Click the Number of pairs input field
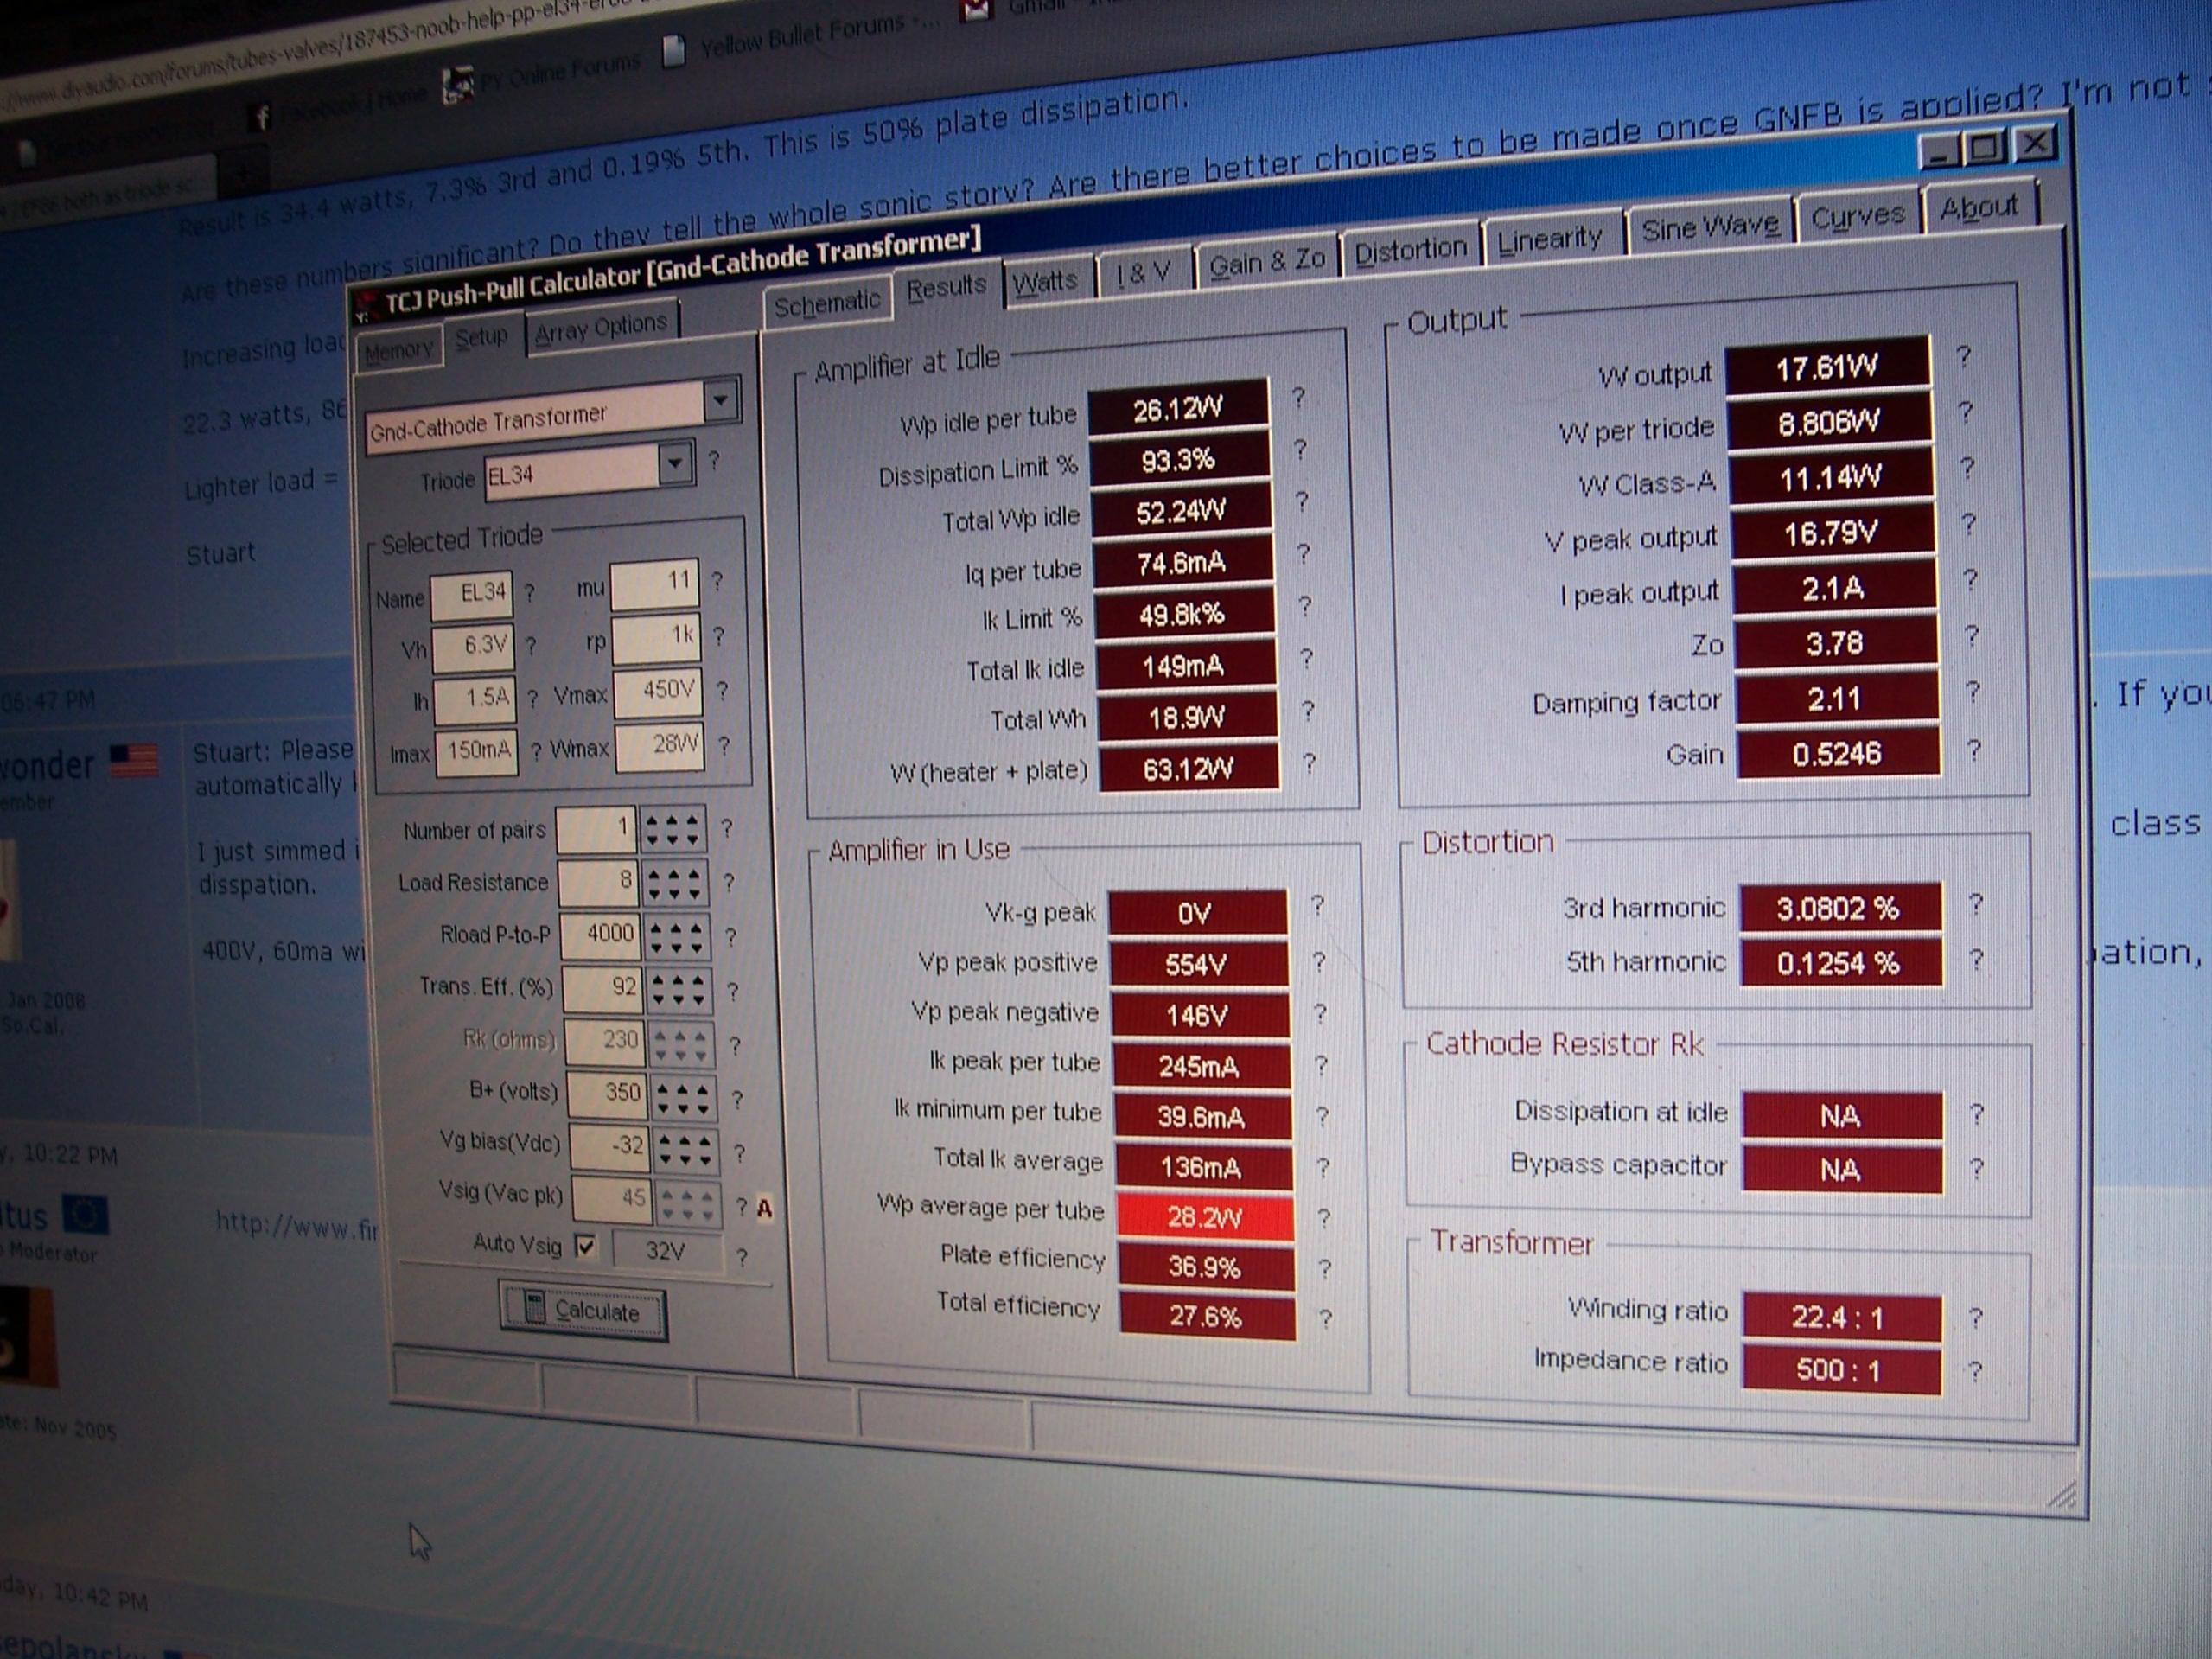Viewport: 2212px width, 1659px height. 596,830
